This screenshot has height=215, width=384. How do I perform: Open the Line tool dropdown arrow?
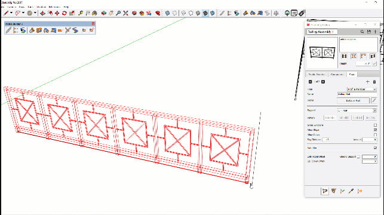tap(11, 13)
